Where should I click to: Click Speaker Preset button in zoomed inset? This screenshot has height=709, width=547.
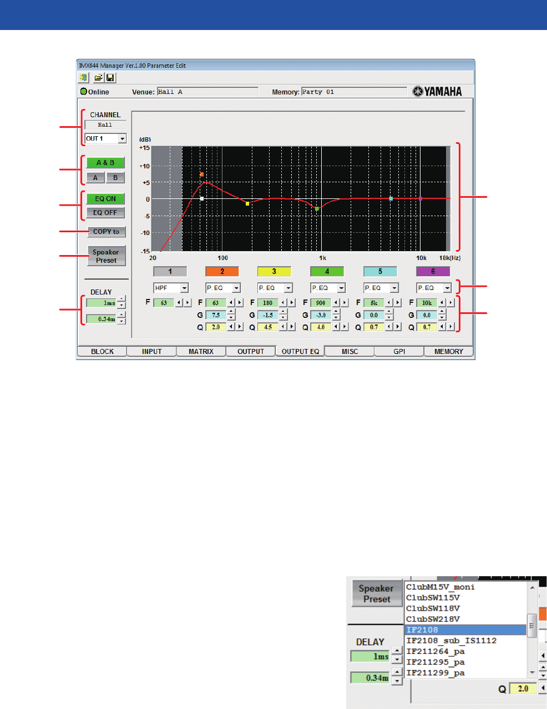376,594
